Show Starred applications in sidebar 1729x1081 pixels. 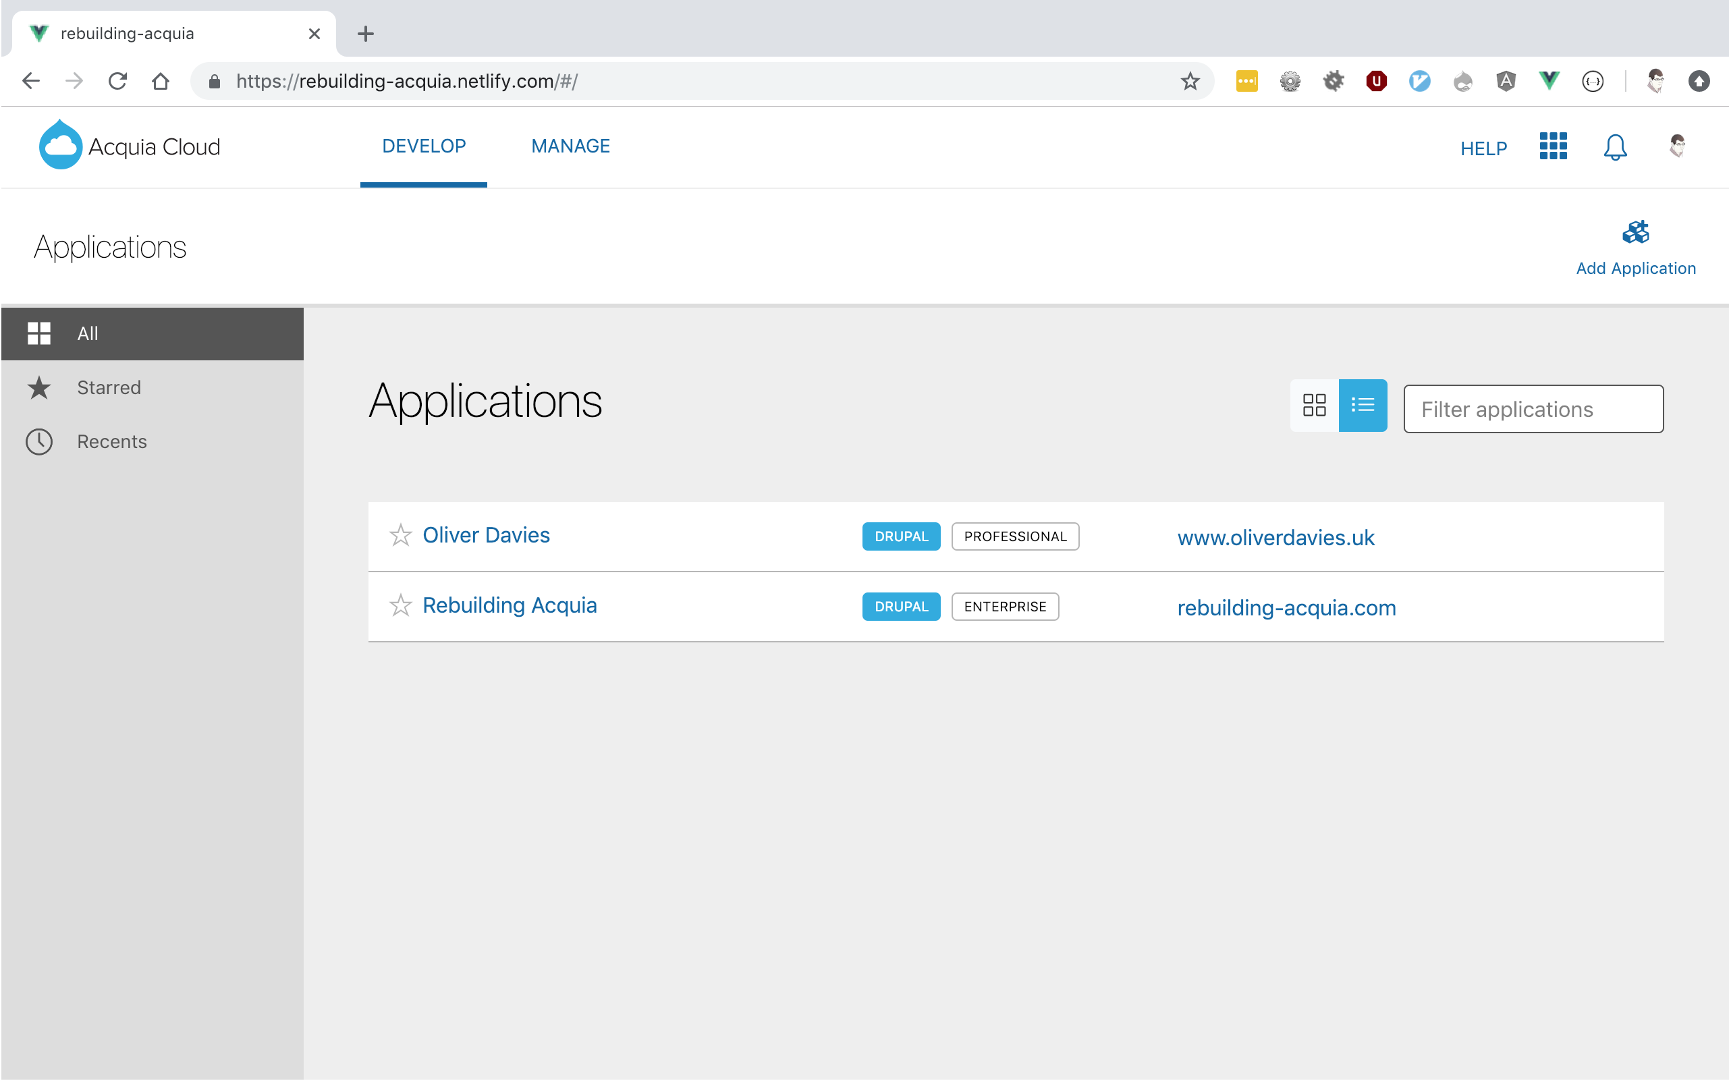(x=109, y=387)
